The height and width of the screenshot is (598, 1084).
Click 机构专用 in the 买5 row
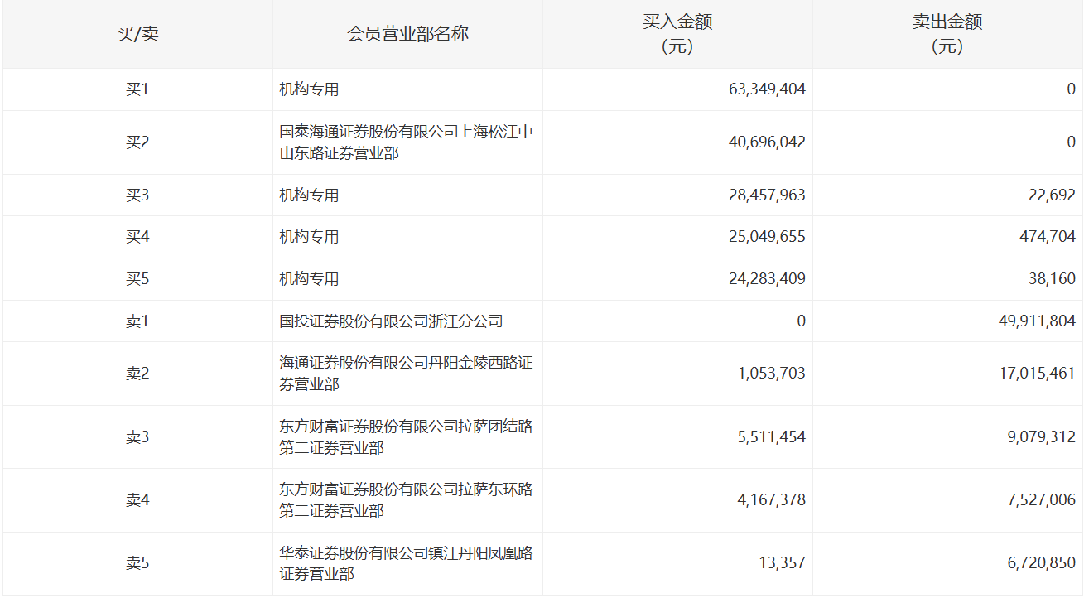[309, 279]
